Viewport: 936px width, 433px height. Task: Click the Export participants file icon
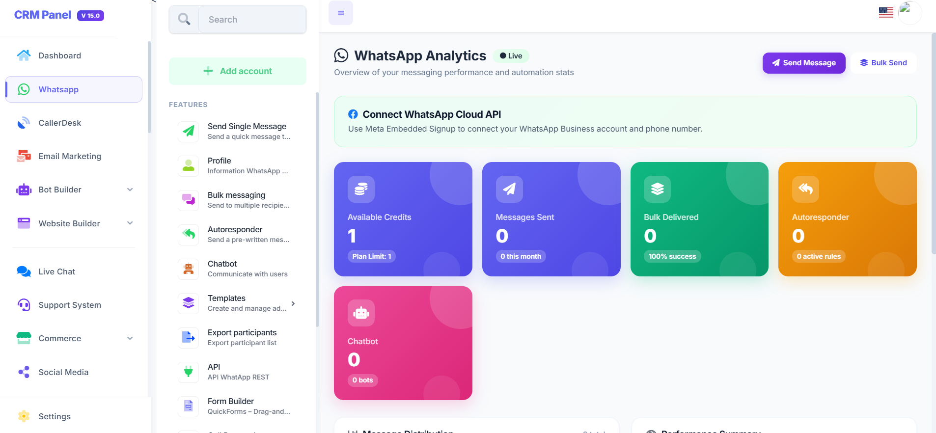[x=189, y=338]
